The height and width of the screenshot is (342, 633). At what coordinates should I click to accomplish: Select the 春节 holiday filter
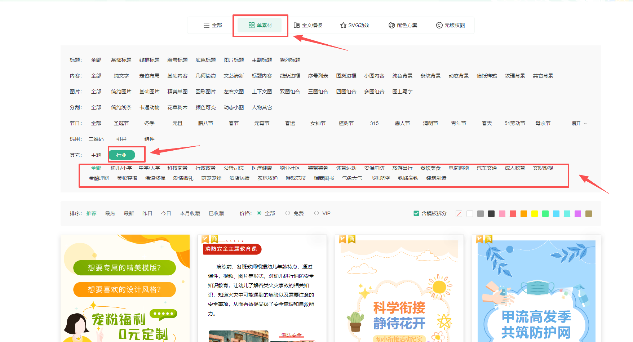[234, 123]
